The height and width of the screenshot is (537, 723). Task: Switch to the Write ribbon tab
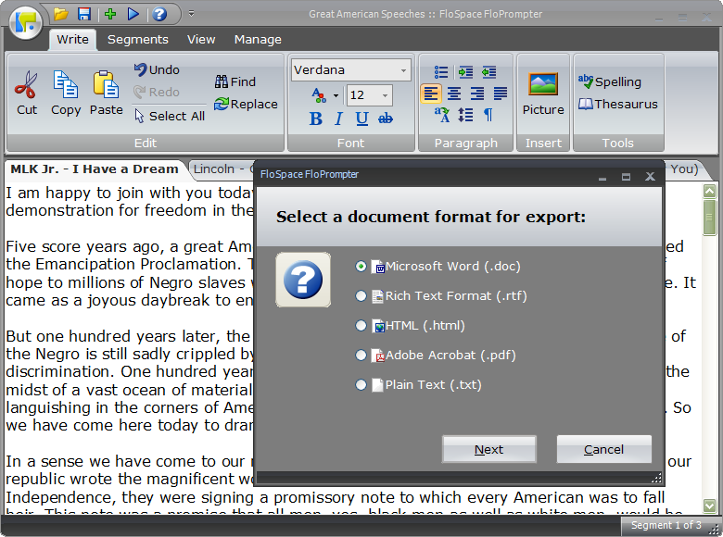click(x=72, y=40)
